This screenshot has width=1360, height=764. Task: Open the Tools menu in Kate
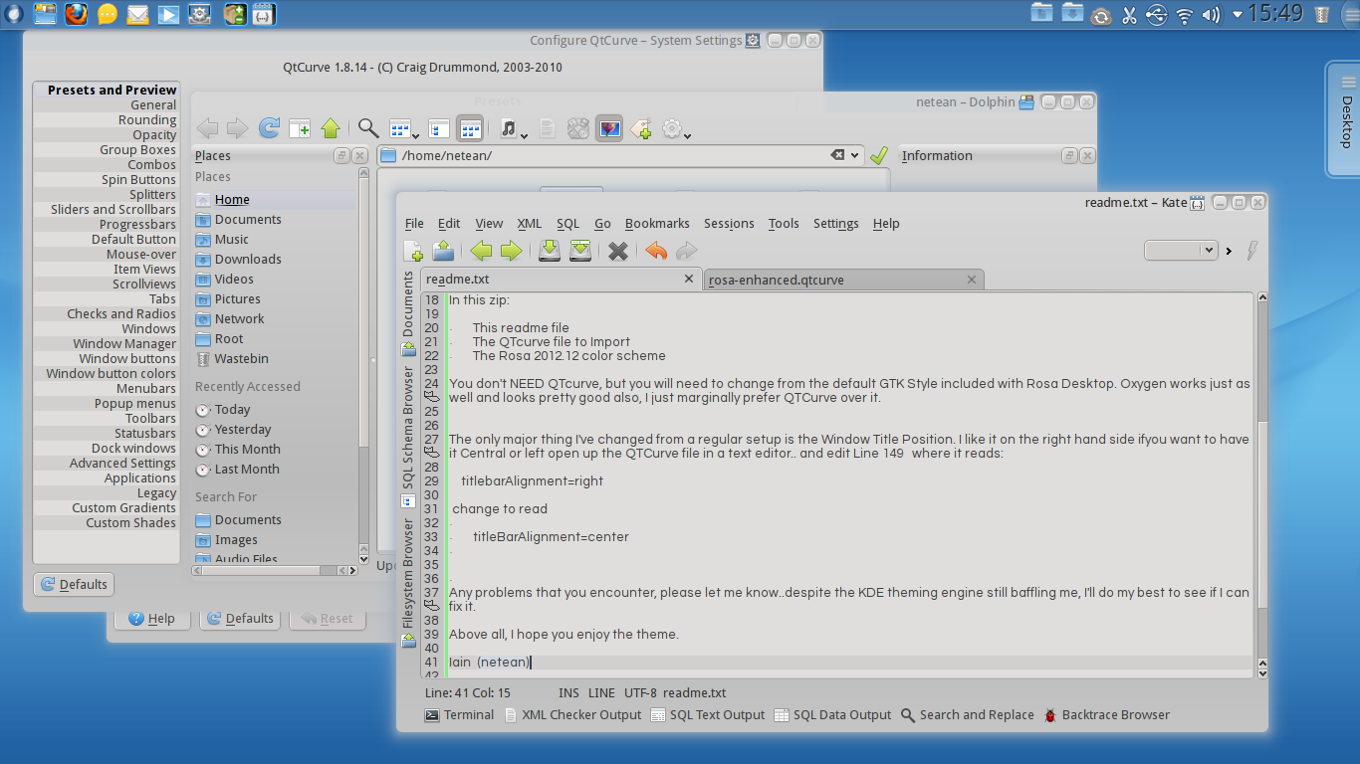(784, 223)
